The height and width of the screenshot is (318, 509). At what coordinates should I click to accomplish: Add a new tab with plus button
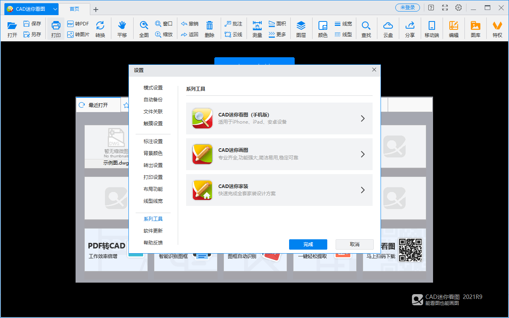pos(96,10)
